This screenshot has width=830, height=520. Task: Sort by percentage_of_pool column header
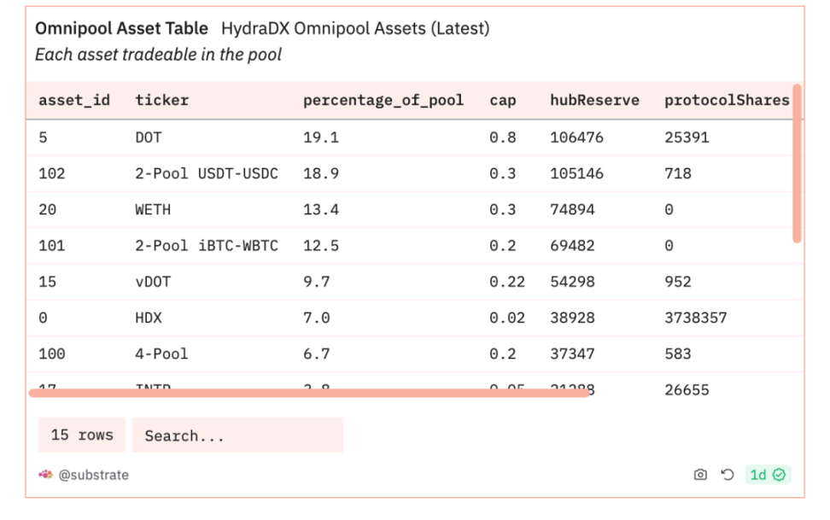pyautogui.click(x=383, y=100)
